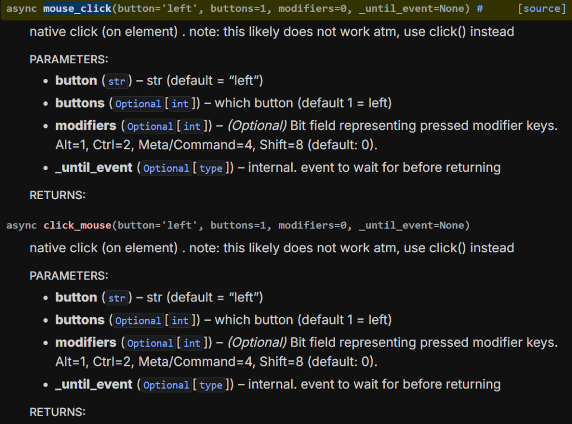Click the type badge in _until_event row

(x=211, y=168)
